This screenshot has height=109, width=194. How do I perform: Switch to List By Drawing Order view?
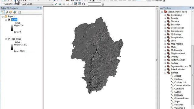(x=3, y=12)
